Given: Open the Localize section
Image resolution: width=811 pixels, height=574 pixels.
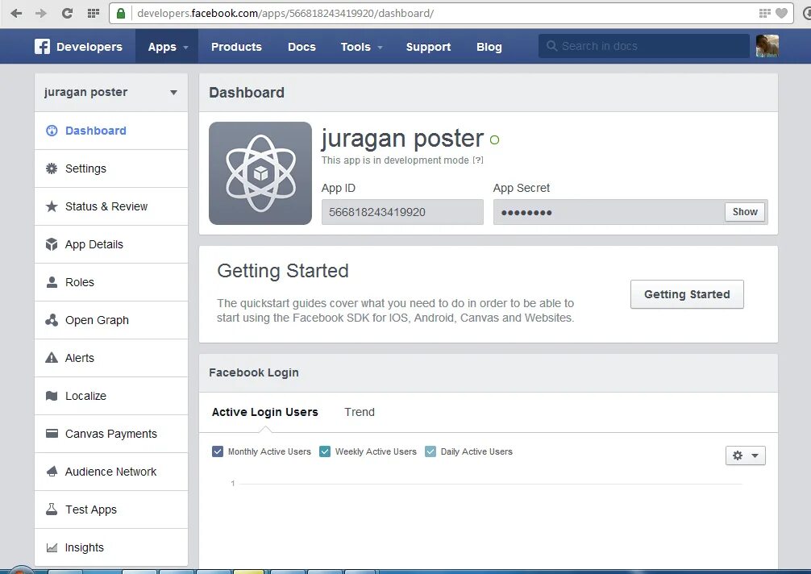Looking at the screenshot, I should pos(111,396).
